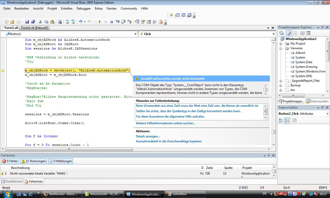The height and width of the screenshot is (198, 330).
Task: Continue debugging with the green play icon
Action: [x=100, y=22]
